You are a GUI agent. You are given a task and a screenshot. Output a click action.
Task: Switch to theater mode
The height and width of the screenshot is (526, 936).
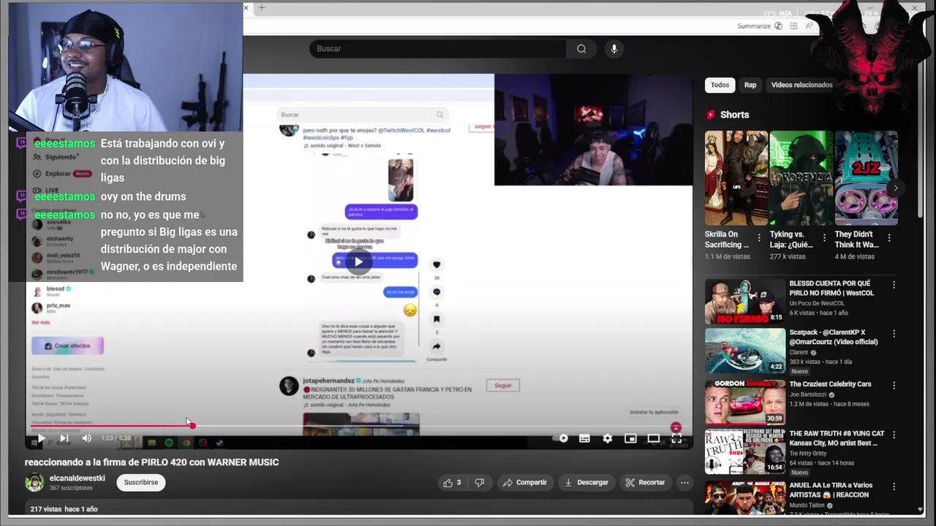653,438
